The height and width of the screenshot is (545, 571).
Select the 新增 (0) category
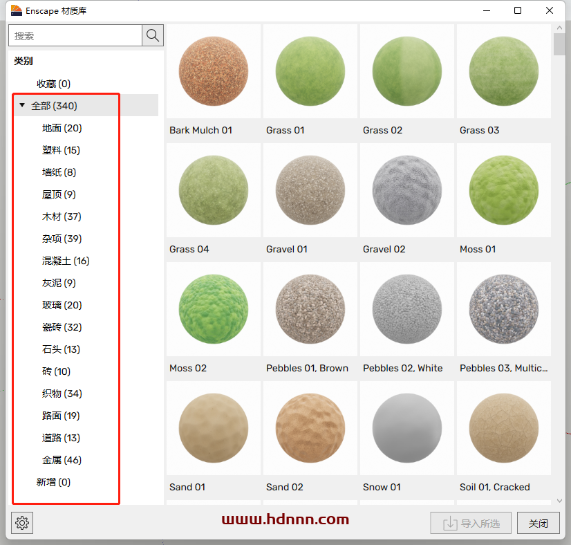[53, 482]
